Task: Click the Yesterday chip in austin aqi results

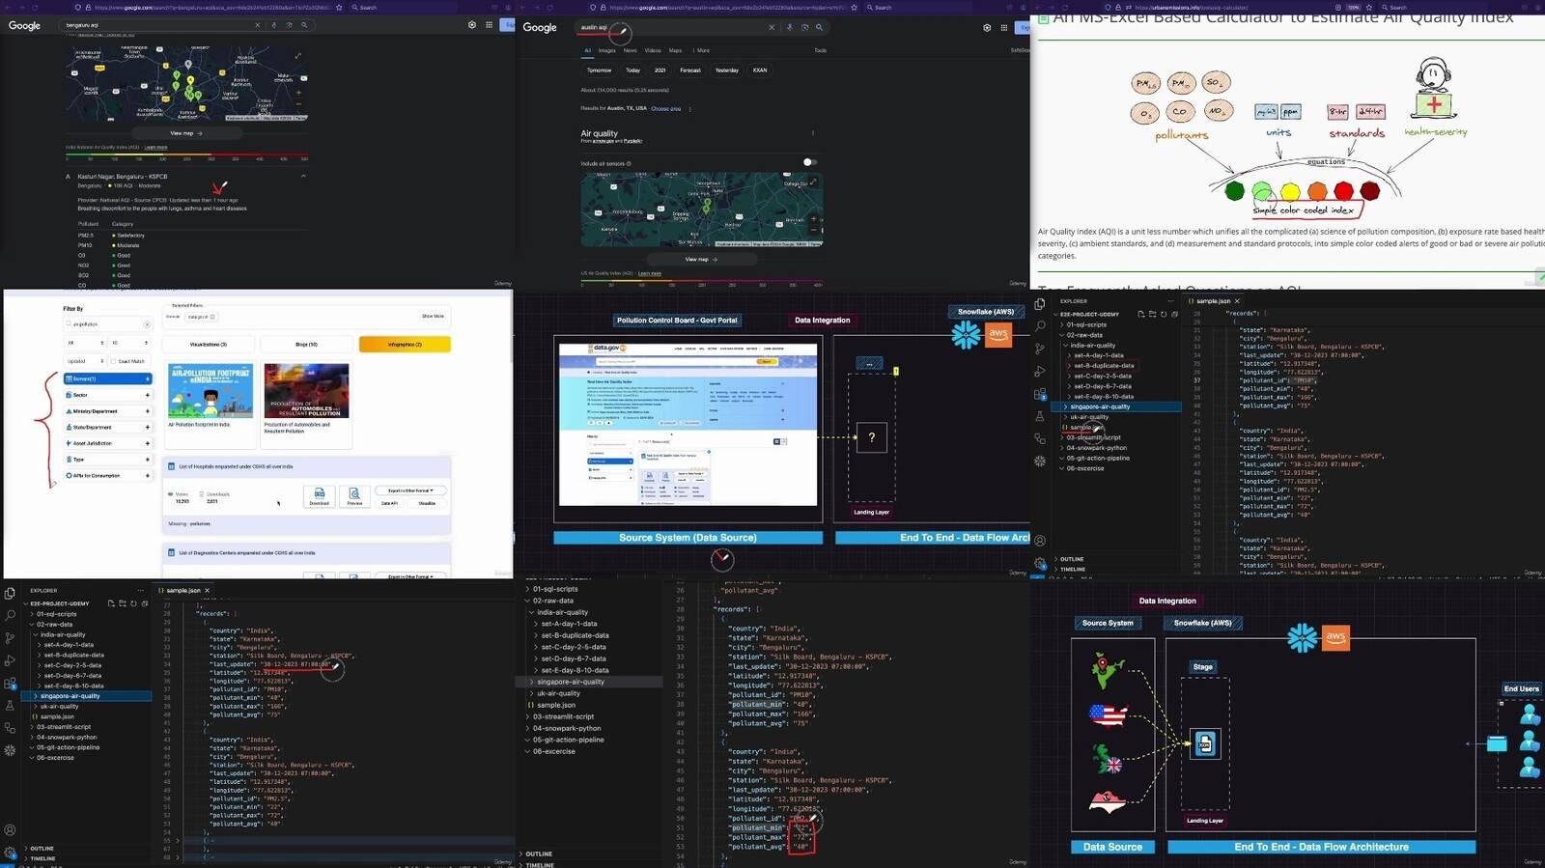Action: pyautogui.click(x=727, y=70)
